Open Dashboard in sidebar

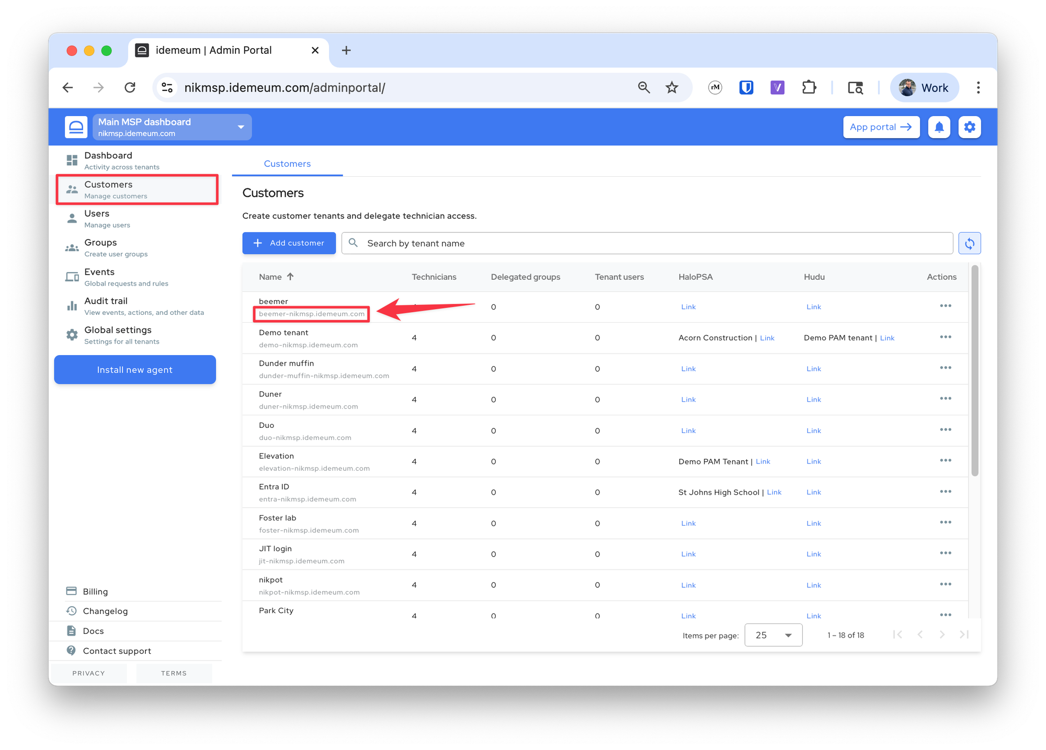[137, 161]
